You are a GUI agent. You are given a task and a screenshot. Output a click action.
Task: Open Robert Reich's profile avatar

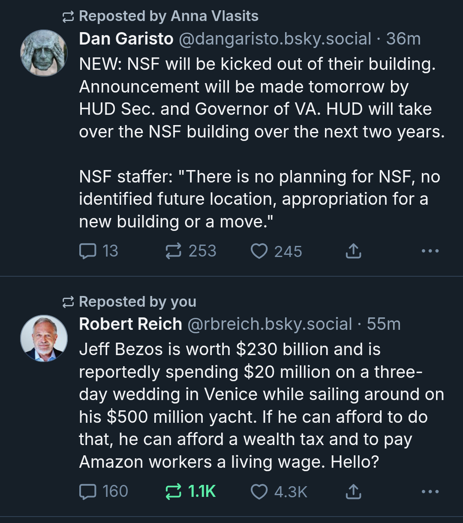44,339
